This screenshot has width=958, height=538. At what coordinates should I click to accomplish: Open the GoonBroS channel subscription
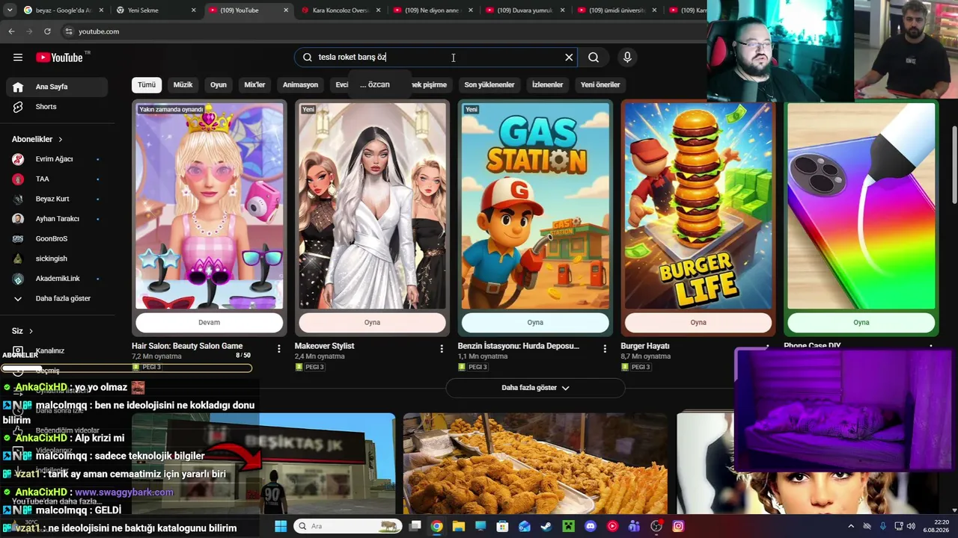coord(57,238)
